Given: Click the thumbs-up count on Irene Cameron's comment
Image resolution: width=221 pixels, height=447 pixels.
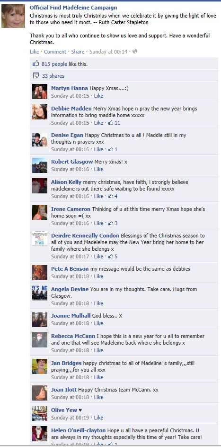Looking at the screenshot, I should (113, 223).
